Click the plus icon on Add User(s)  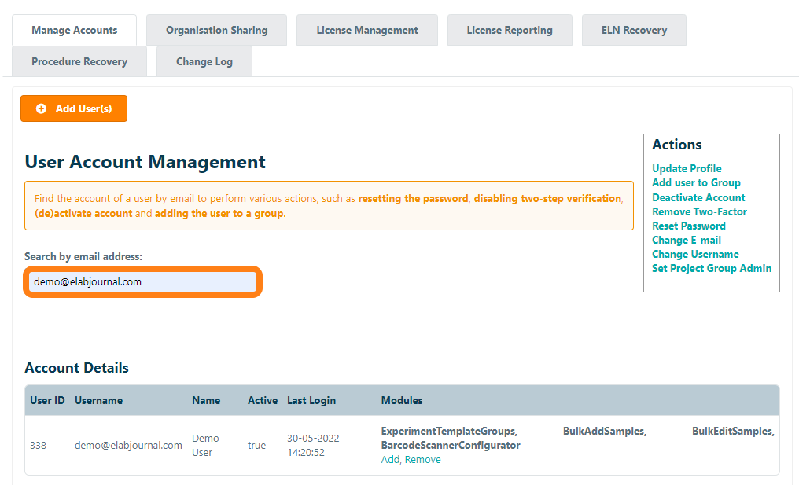(41, 109)
